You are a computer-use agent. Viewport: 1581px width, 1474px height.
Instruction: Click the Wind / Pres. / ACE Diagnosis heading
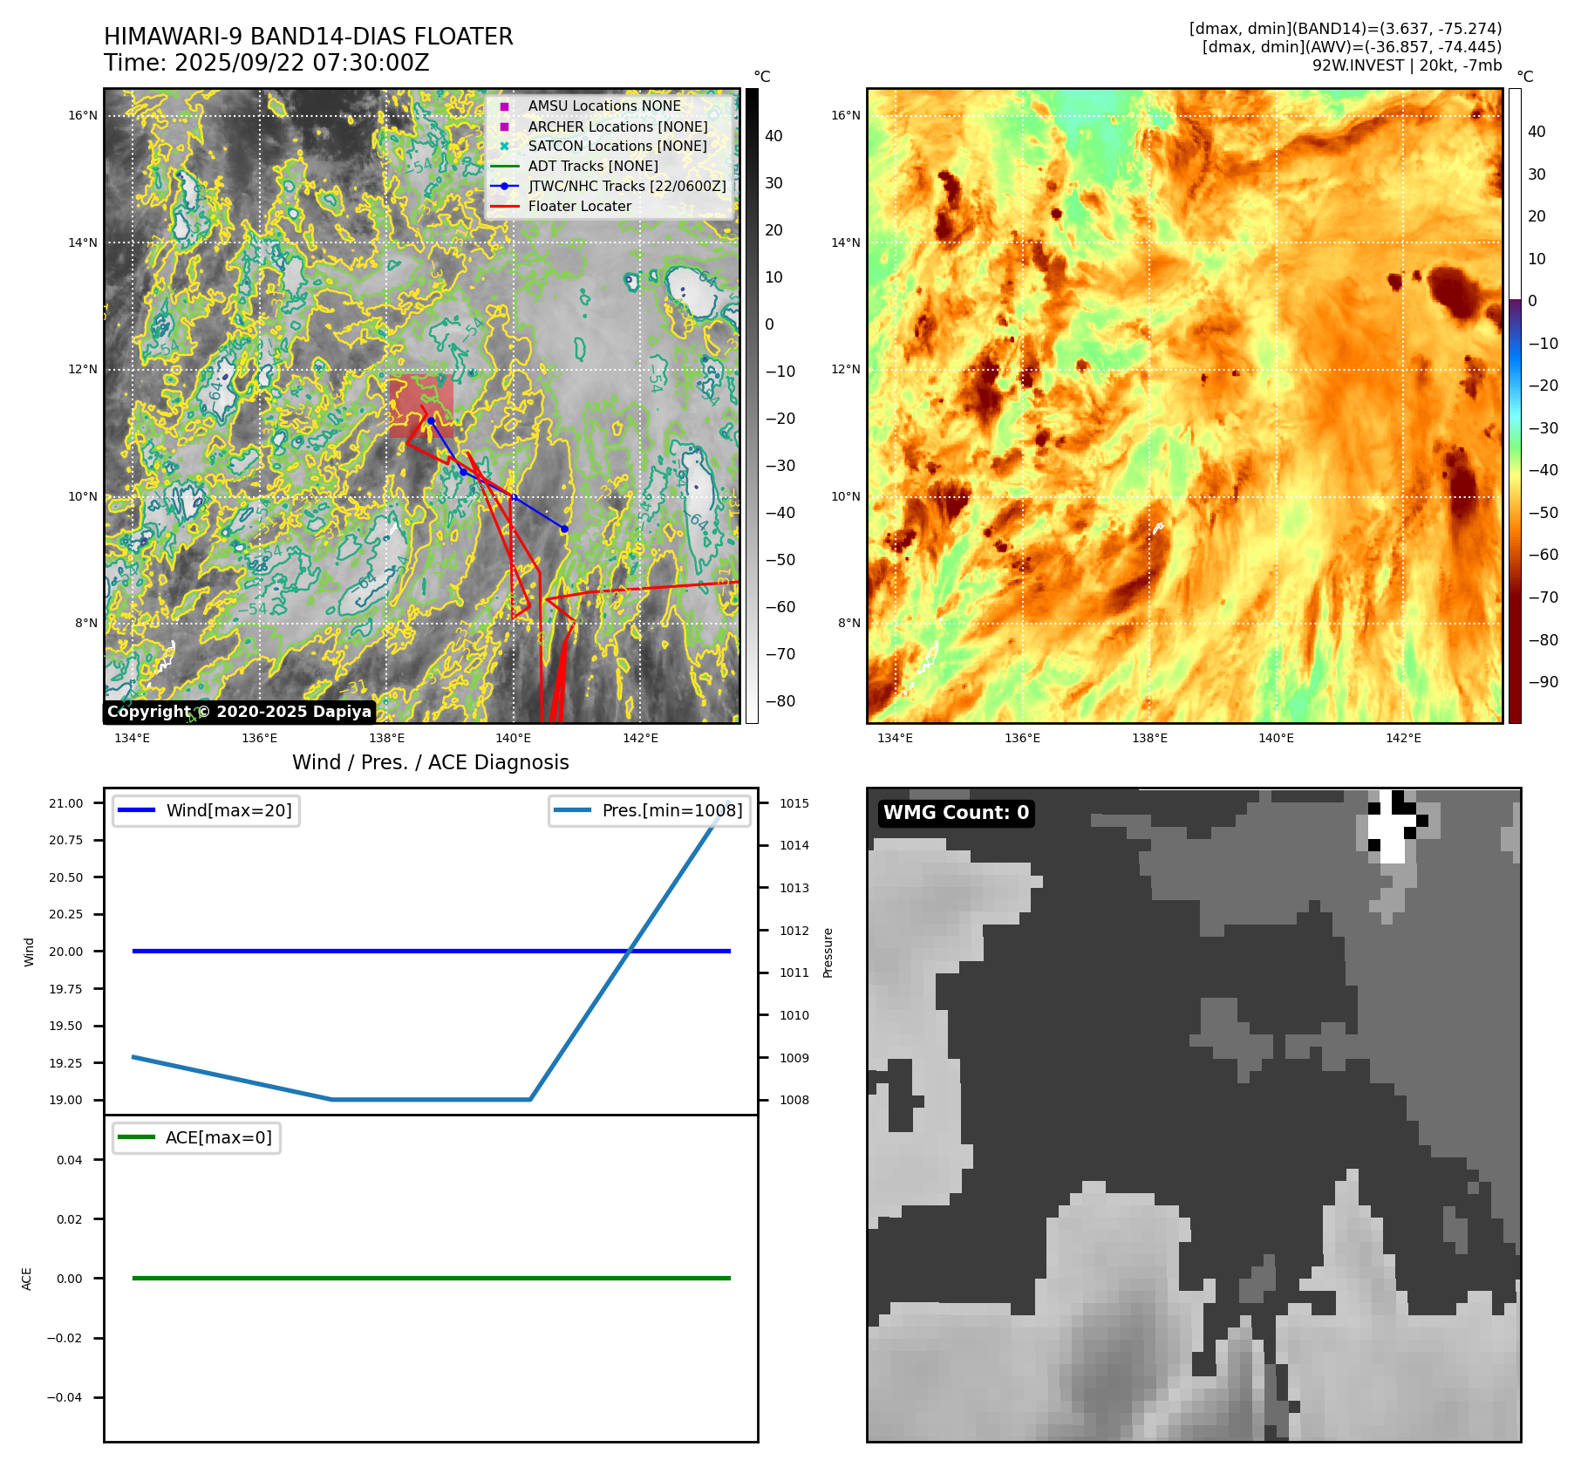431,762
